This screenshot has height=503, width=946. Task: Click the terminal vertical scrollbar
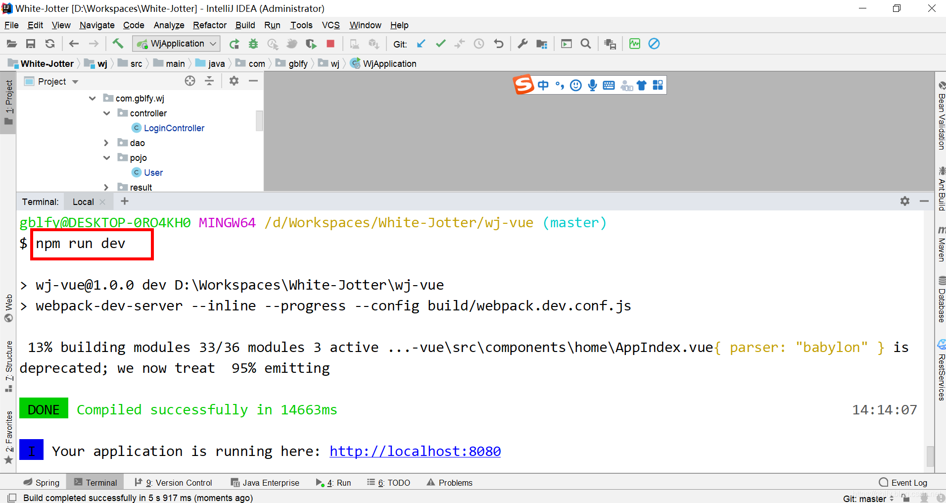point(930,456)
